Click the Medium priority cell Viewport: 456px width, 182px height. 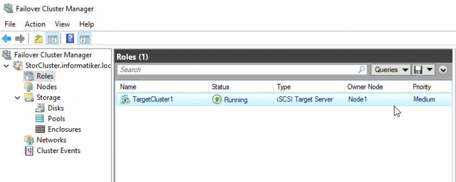(x=424, y=99)
